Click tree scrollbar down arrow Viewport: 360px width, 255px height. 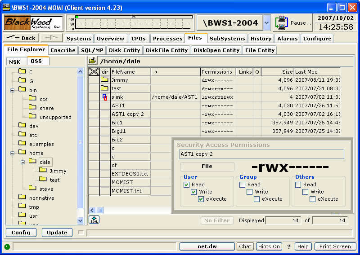tap(80, 220)
